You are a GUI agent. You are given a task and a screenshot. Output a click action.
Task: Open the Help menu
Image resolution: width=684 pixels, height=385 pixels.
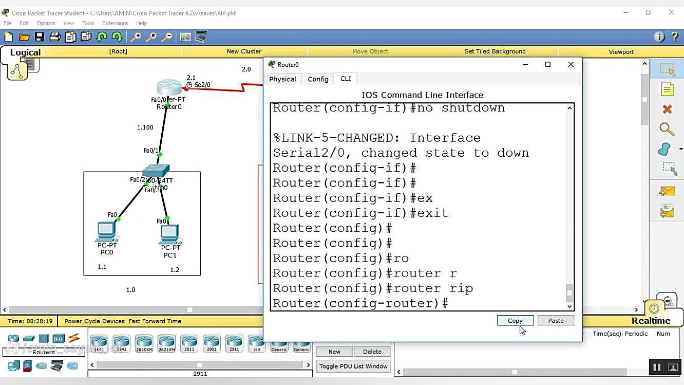pyautogui.click(x=142, y=23)
